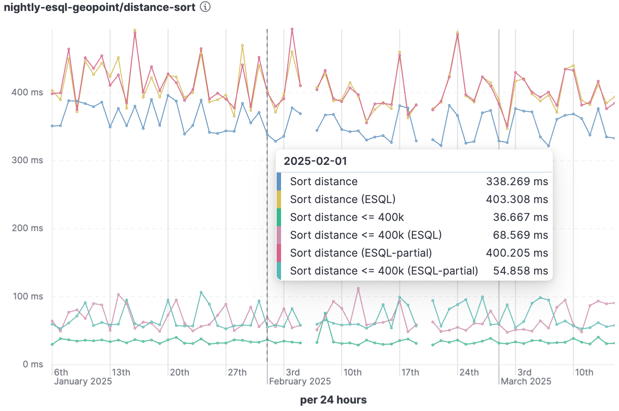Select the tooltip header date 2025-02-01
This screenshot has height=411, width=619.
(x=316, y=161)
